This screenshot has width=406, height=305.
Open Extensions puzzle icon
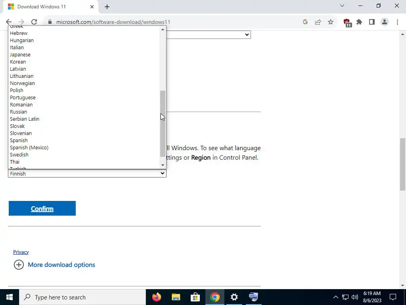coord(359,22)
